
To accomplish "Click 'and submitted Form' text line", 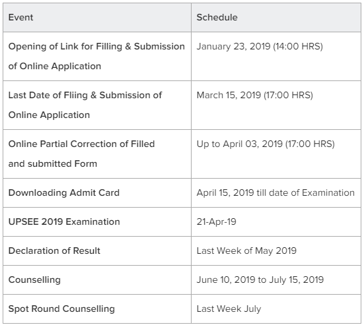I will pos(53,164).
